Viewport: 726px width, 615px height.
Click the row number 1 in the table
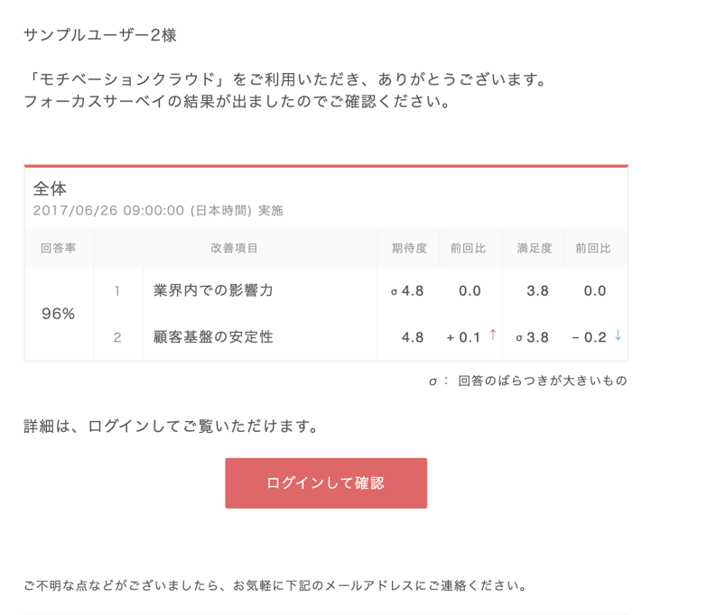click(118, 291)
